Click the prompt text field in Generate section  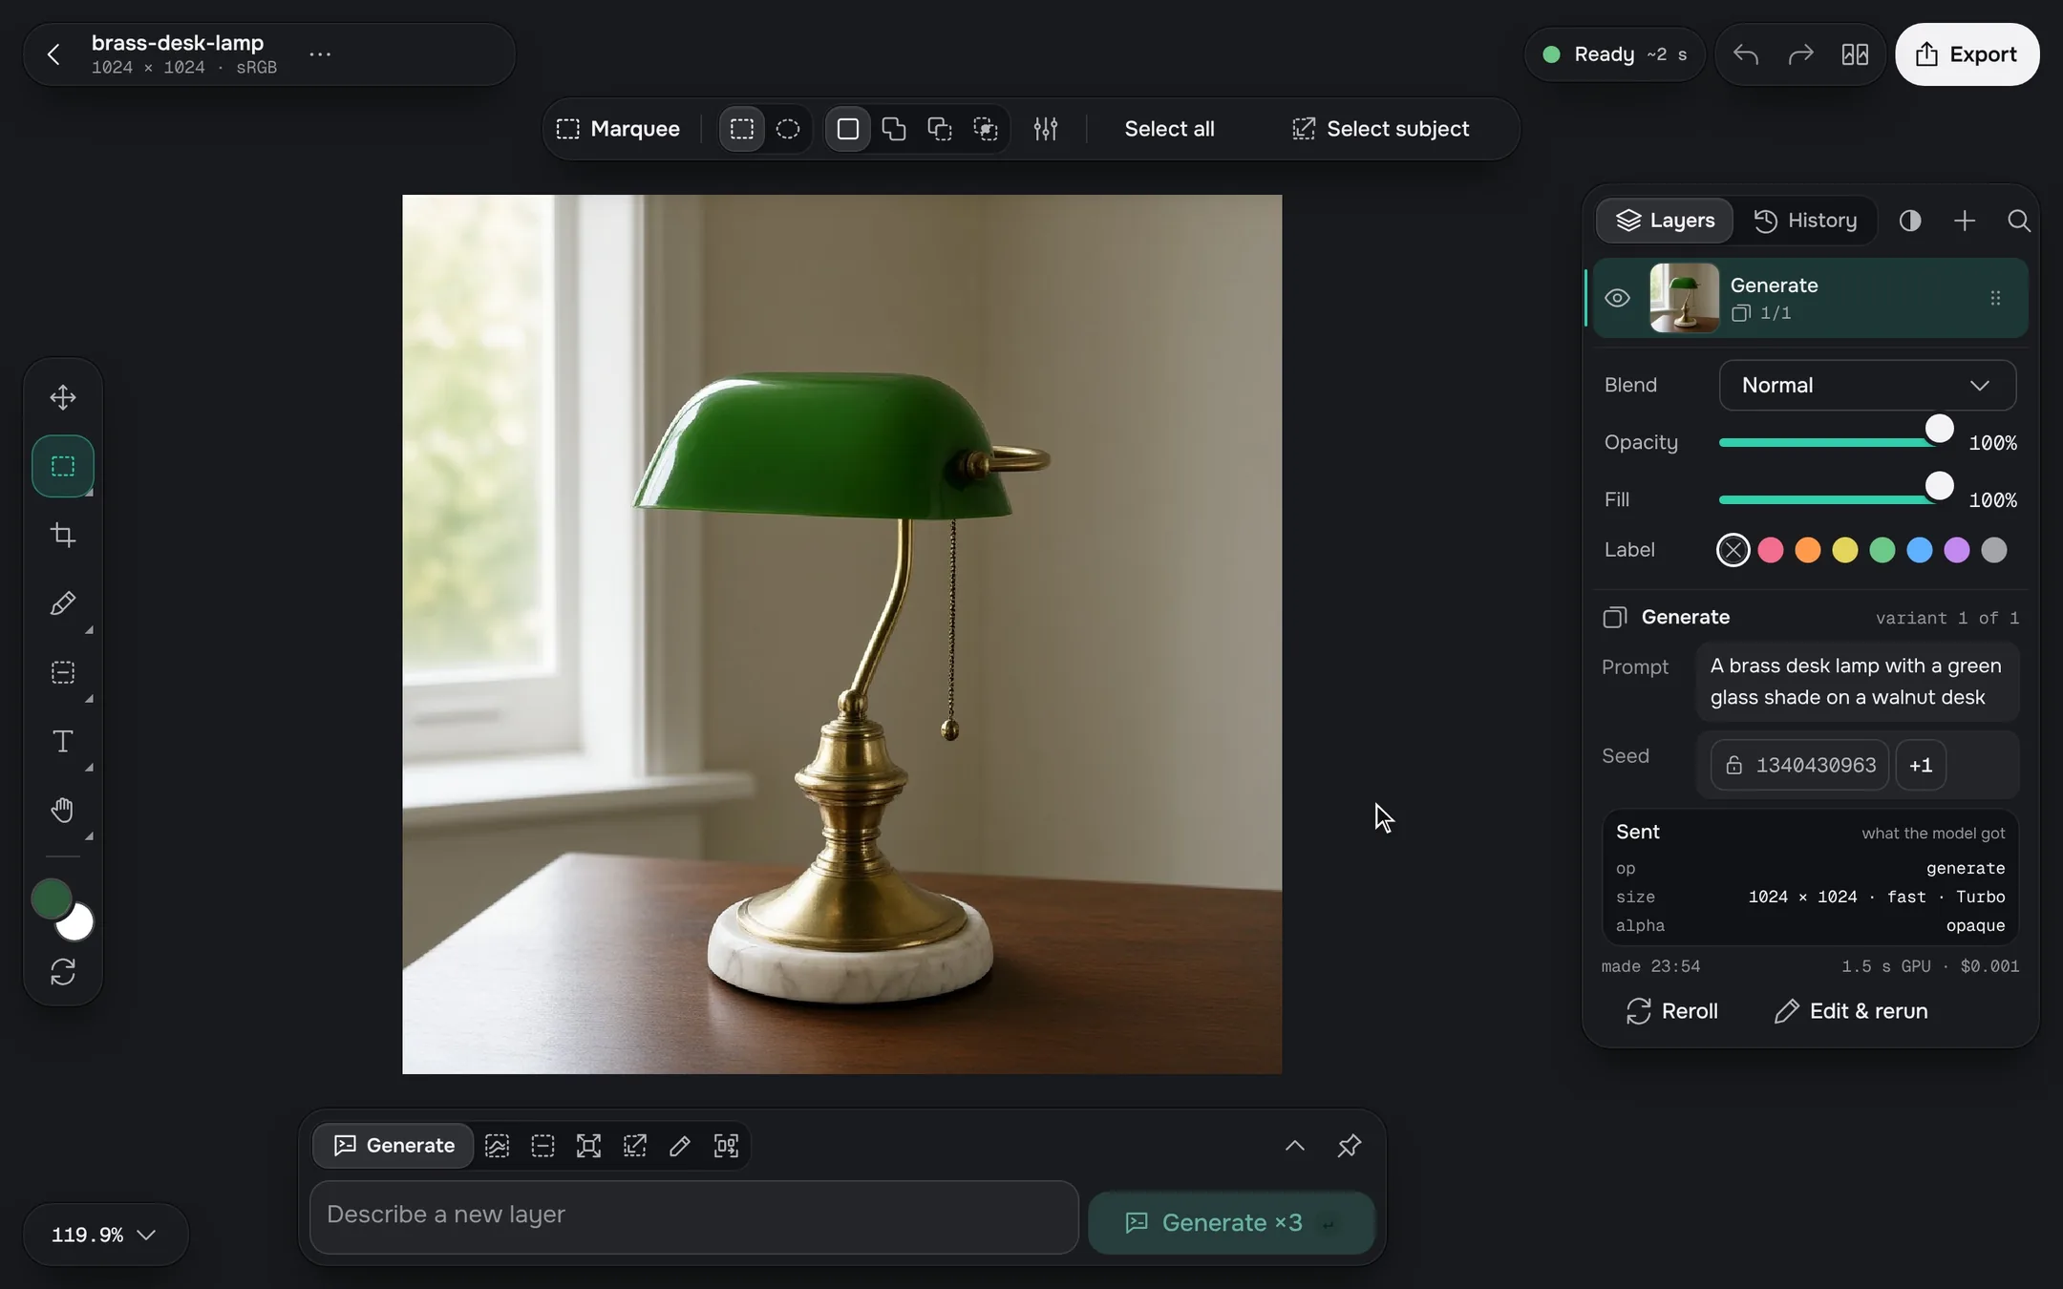point(1858,682)
